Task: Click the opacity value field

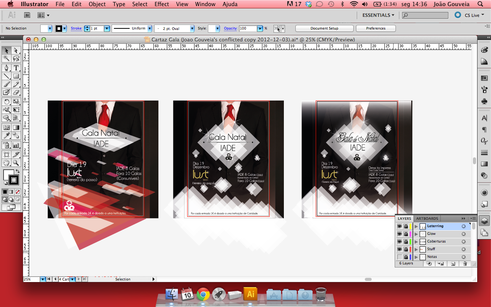Action: [x=247, y=28]
